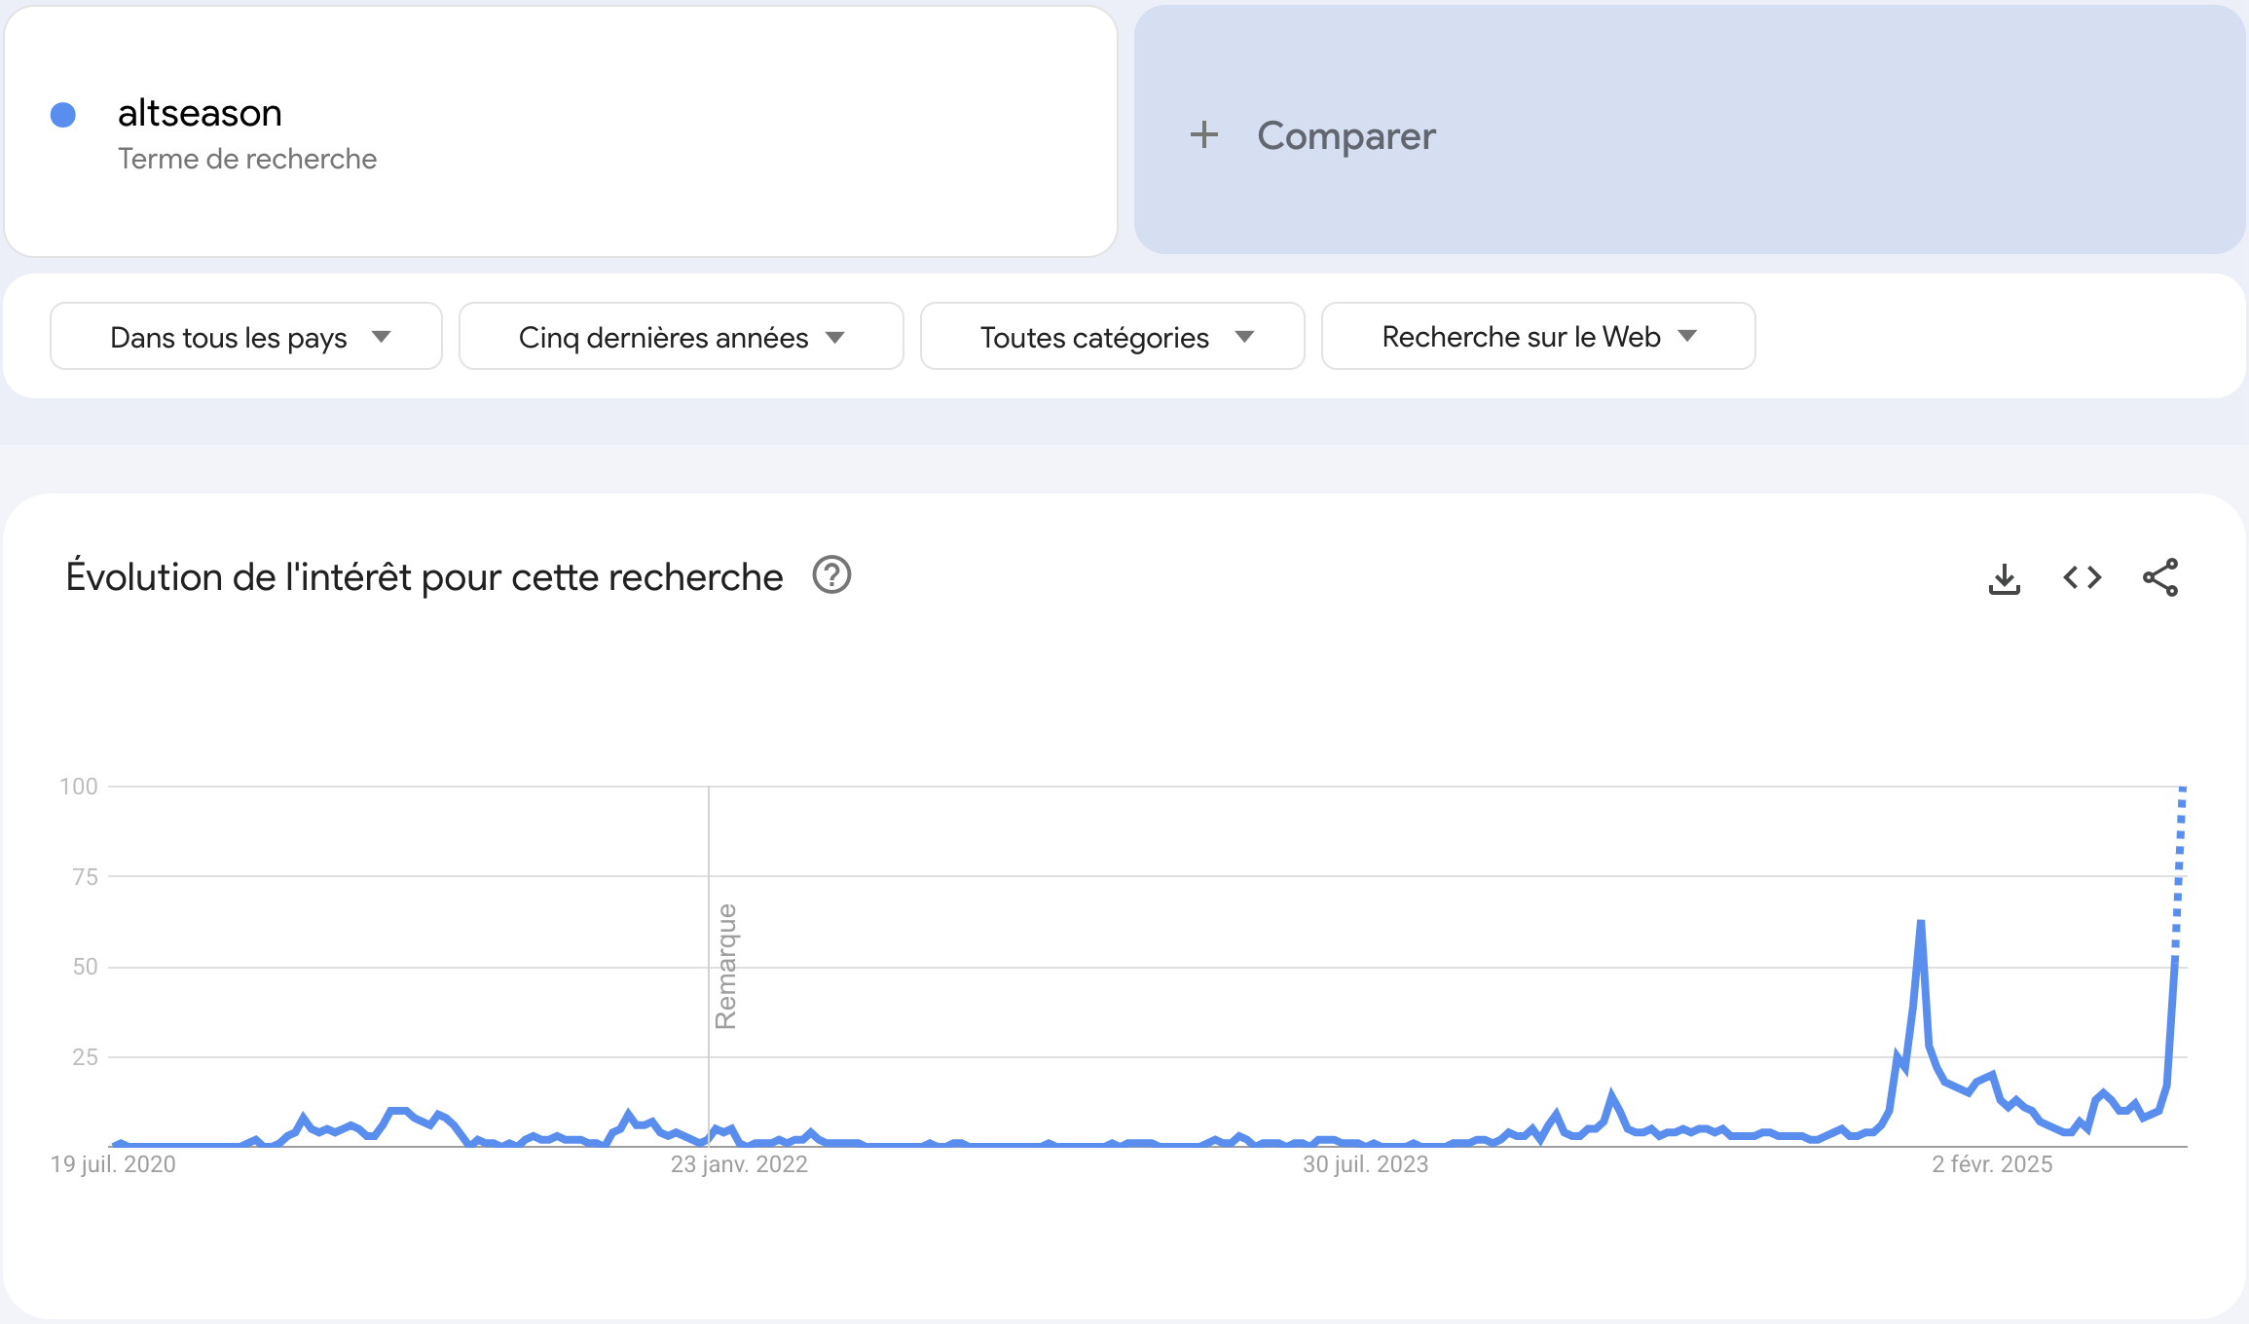Viewport: 2249px width, 1324px height.
Task: Click the Terme de recherche label
Action: click(x=247, y=159)
